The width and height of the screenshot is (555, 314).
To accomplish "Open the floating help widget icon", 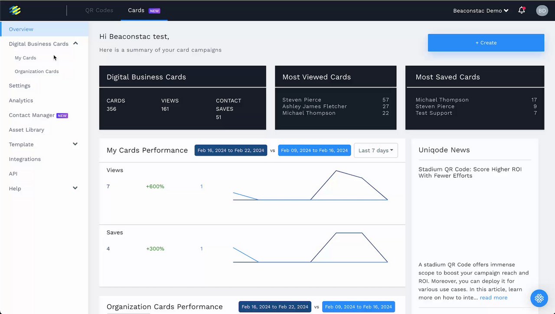I will (x=539, y=298).
